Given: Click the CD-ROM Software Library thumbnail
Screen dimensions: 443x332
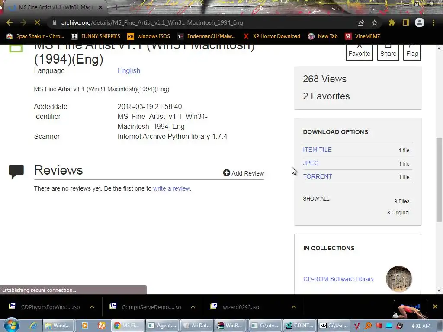Looking at the screenshot, I should point(398,279).
